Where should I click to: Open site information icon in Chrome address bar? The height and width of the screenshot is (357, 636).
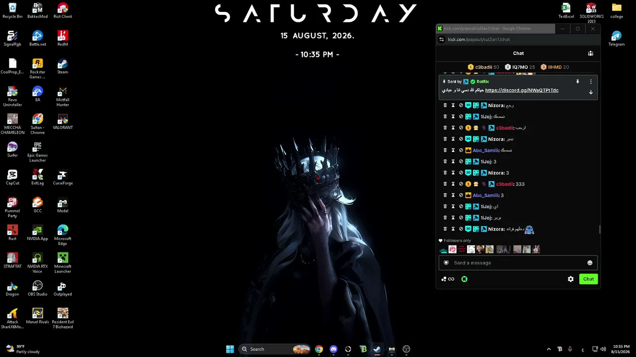(441, 39)
